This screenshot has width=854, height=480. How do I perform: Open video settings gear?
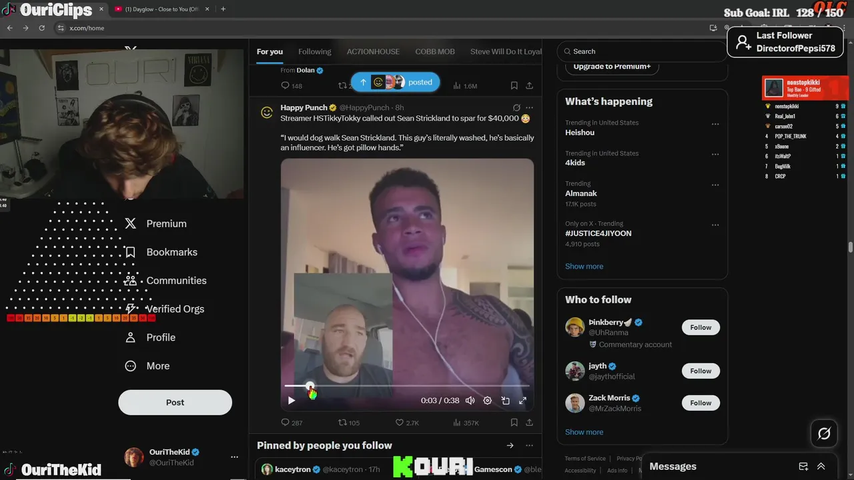click(x=488, y=401)
